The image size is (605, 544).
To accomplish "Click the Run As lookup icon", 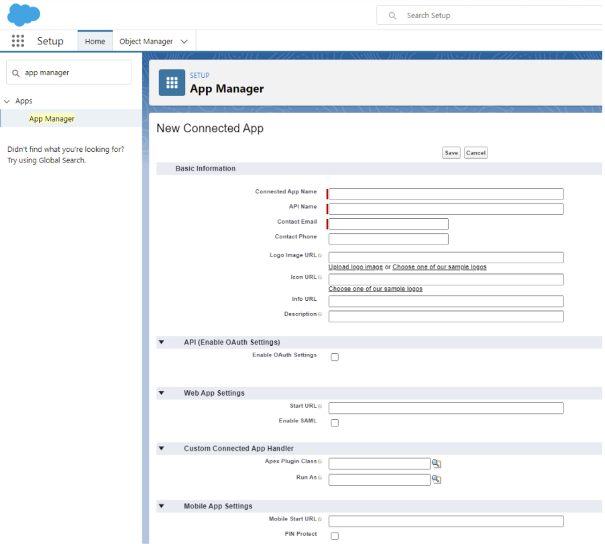I will click(x=437, y=480).
